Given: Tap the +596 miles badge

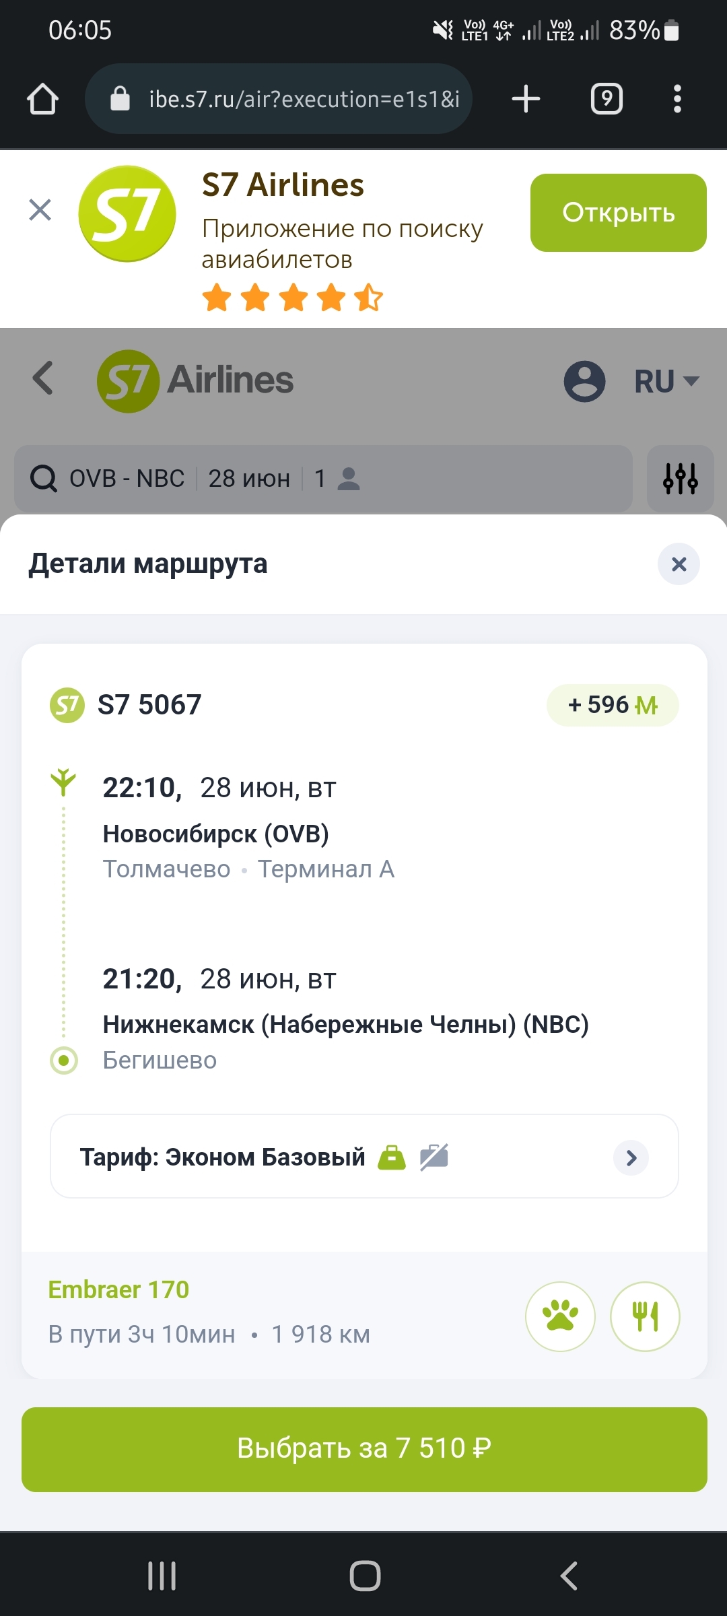Looking at the screenshot, I should (x=613, y=705).
